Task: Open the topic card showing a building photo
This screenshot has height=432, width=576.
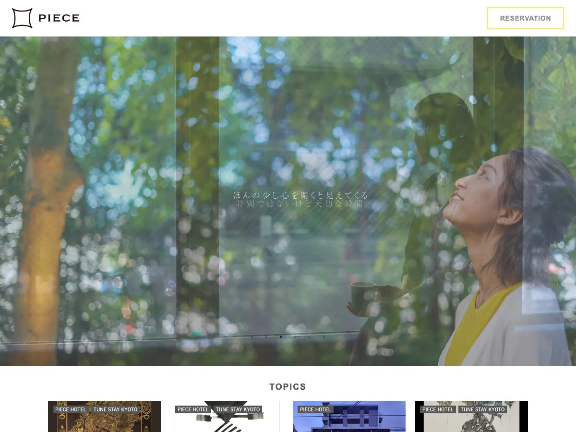Action: 349,417
